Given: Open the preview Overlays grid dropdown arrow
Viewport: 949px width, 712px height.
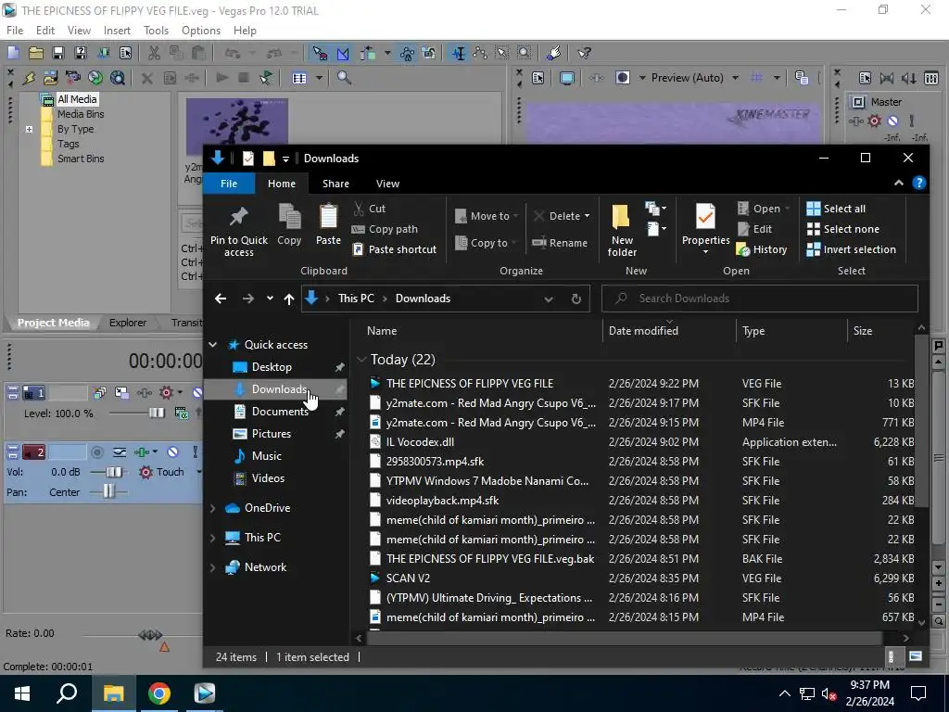Looking at the screenshot, I should [x=777, y=78].
